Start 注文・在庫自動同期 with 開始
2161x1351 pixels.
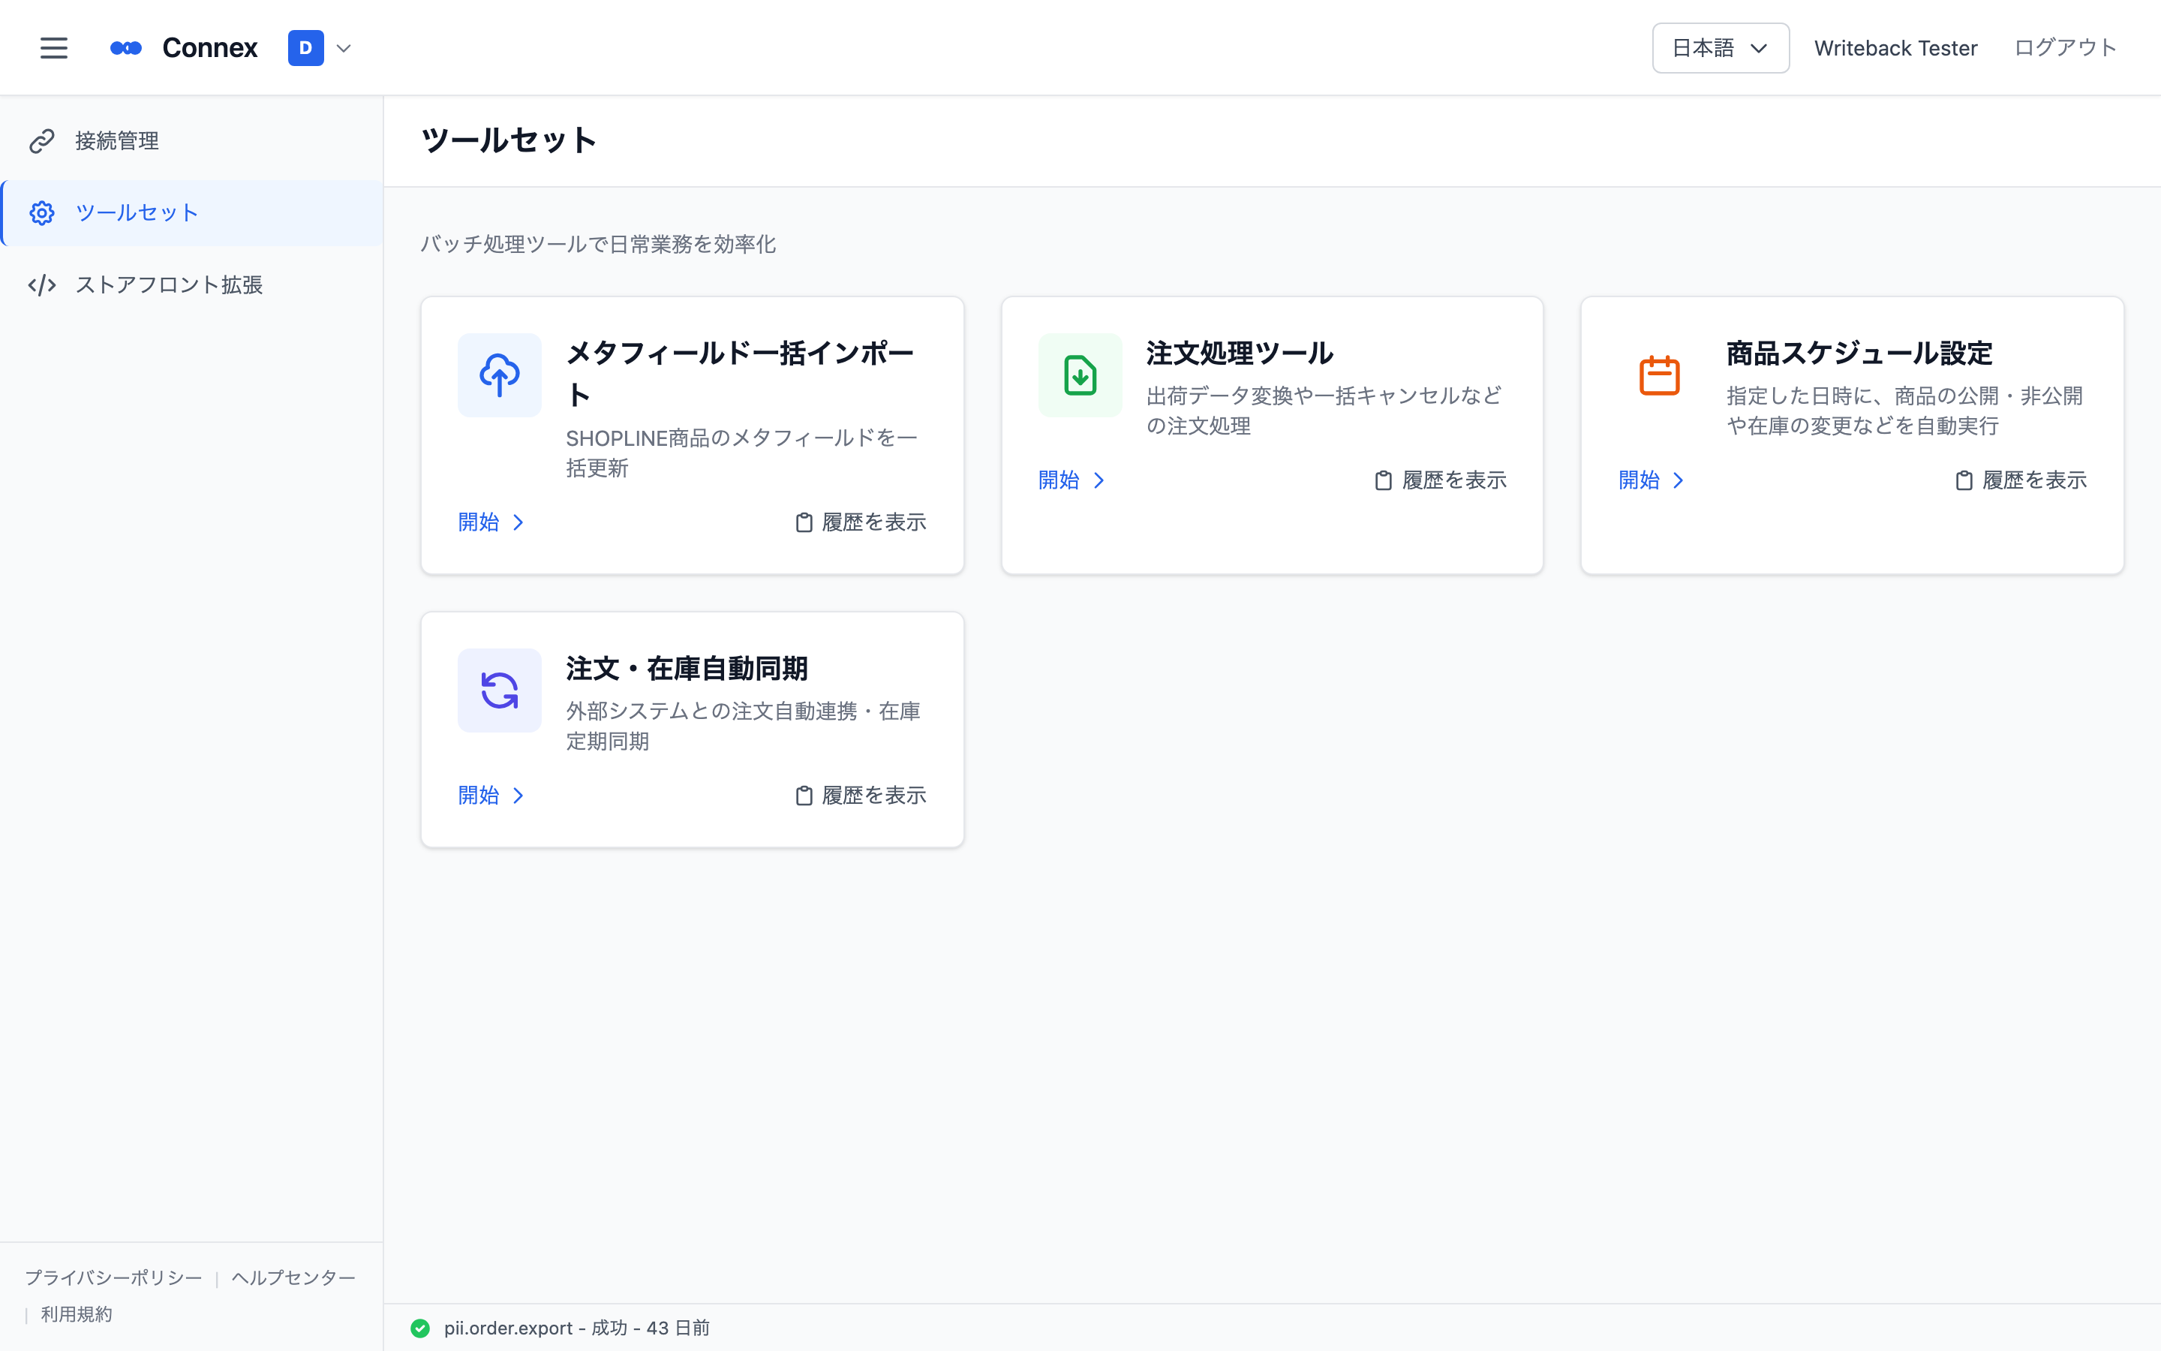[x=491, y=796]
